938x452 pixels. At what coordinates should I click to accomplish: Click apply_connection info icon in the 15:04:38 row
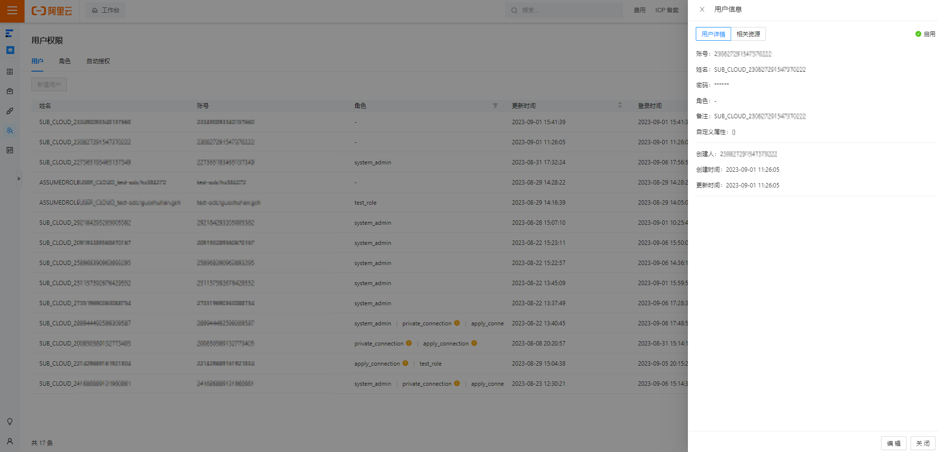405,363
